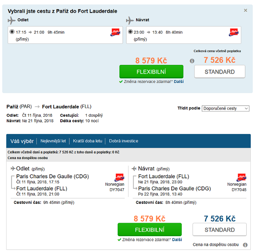This screenshot has width=255, height=252.
Task: Click the Norwegian logo in top Odlet box
Action: tap(115, 32)
